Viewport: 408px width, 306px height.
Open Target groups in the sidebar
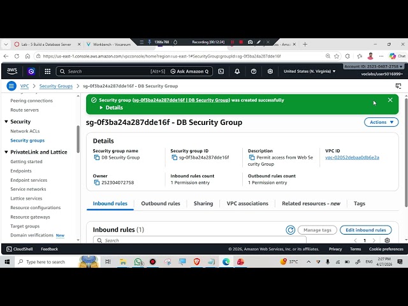pos(25,226)
